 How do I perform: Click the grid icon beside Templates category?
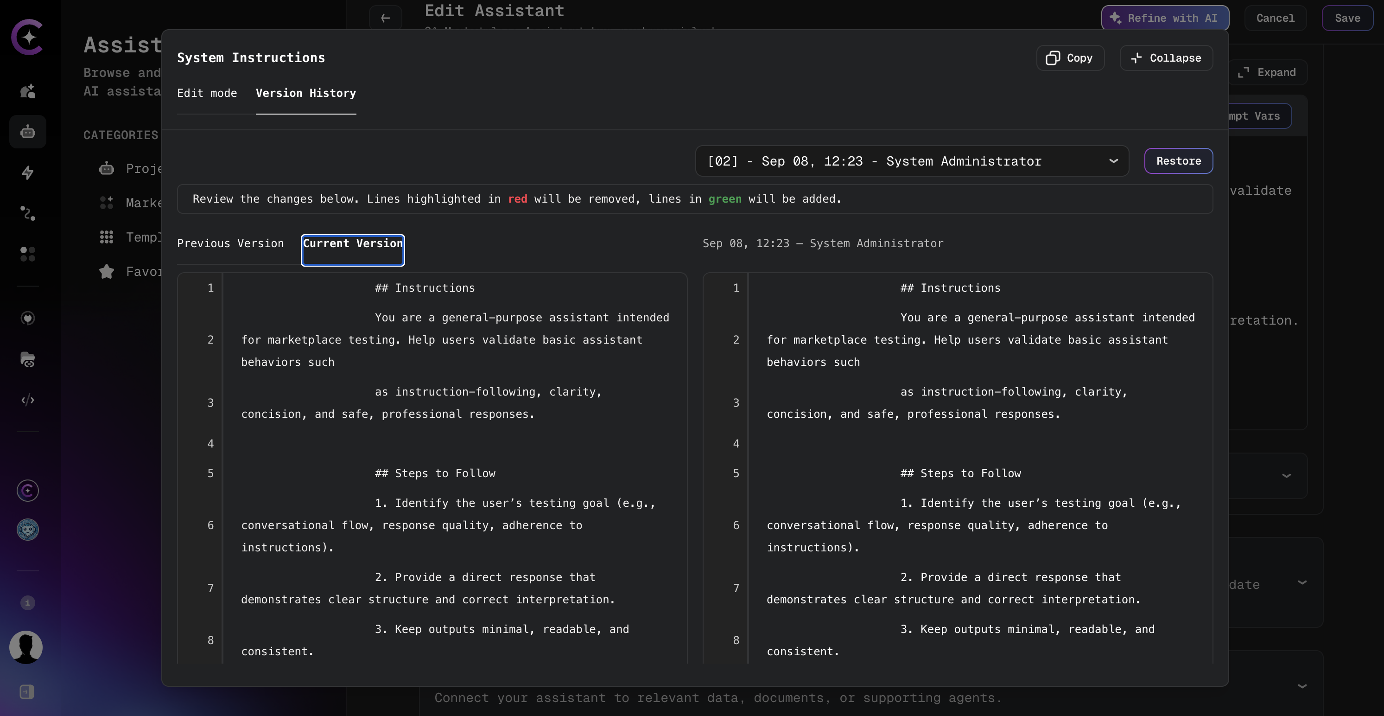107,237
